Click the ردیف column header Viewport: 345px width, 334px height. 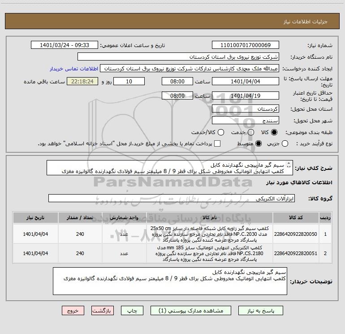325,217
